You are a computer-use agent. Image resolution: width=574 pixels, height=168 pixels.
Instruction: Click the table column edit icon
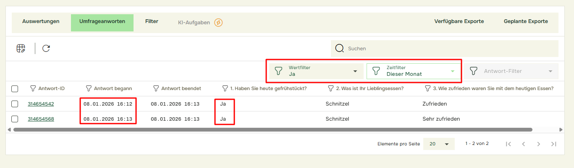[x=21, y=49]
